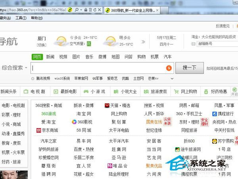The width and height of the screenshot is (238, 179).
Task: Click the medicine icon for 好药特惠
Action: tap(206, 91)
